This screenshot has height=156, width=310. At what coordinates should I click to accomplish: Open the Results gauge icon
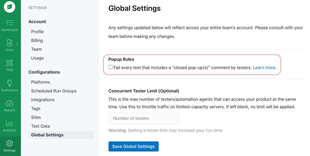[x=10, y=103]
